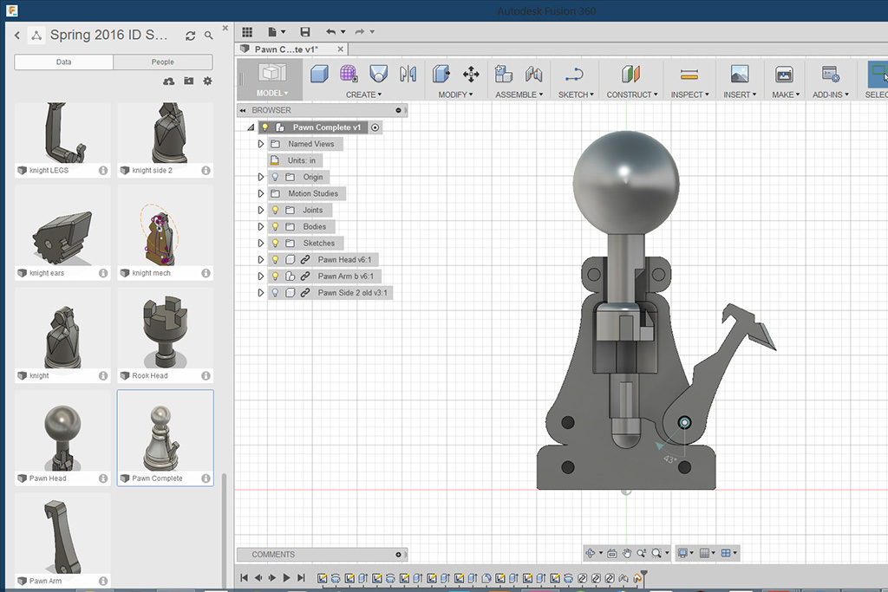Image resolution: width=888 pixels, height=592 pixels.
Task: Select the Press Pull modify tool
Action: (441, 75)
